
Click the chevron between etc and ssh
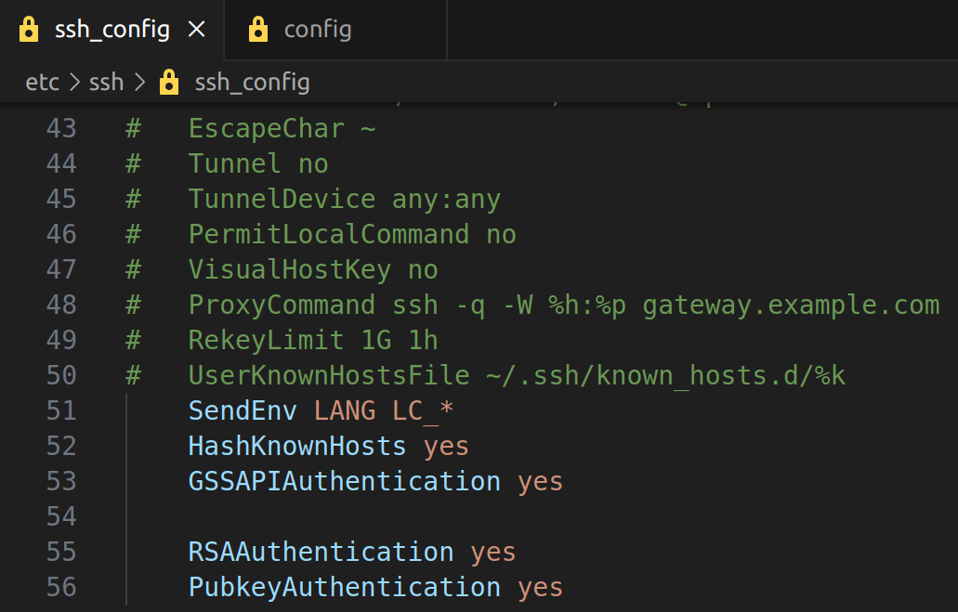(x=74, y=83)
